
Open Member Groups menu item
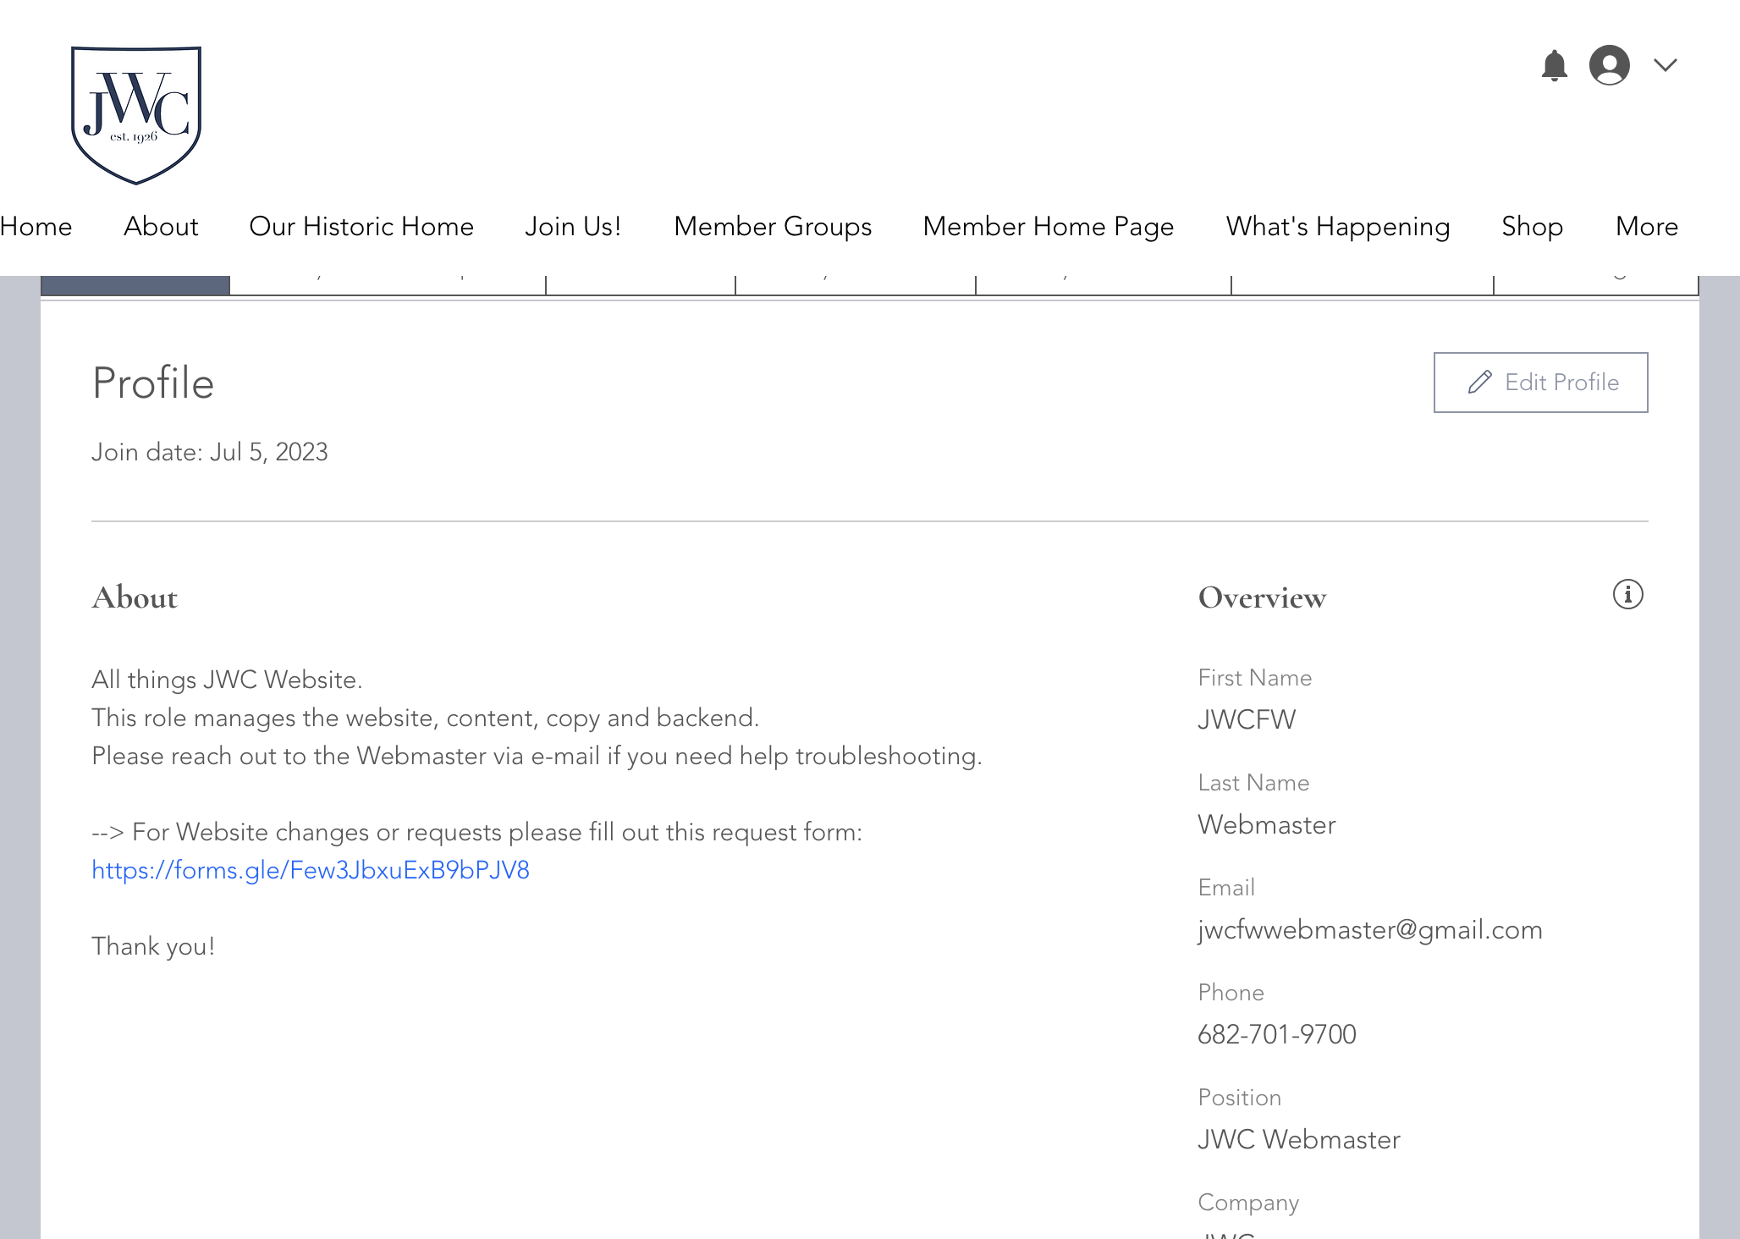(773, 227)
